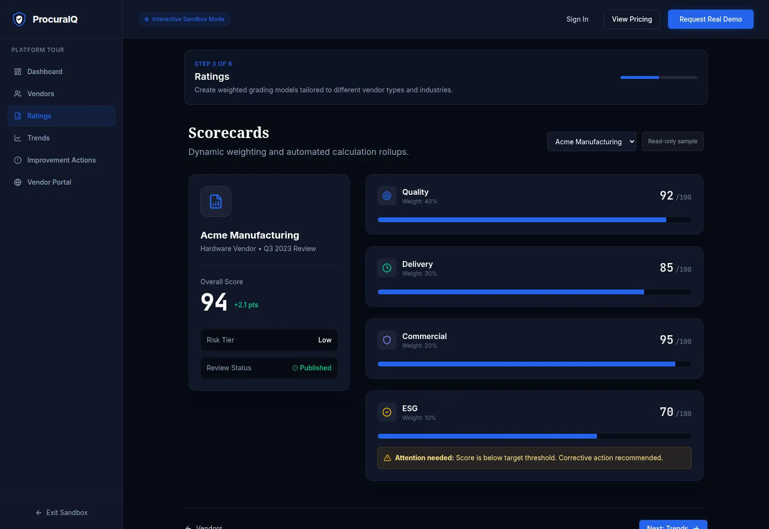The width and height of the screenshot is (769, 529).
Task: Click the Weight: 40% label
Action: point(420,202)
